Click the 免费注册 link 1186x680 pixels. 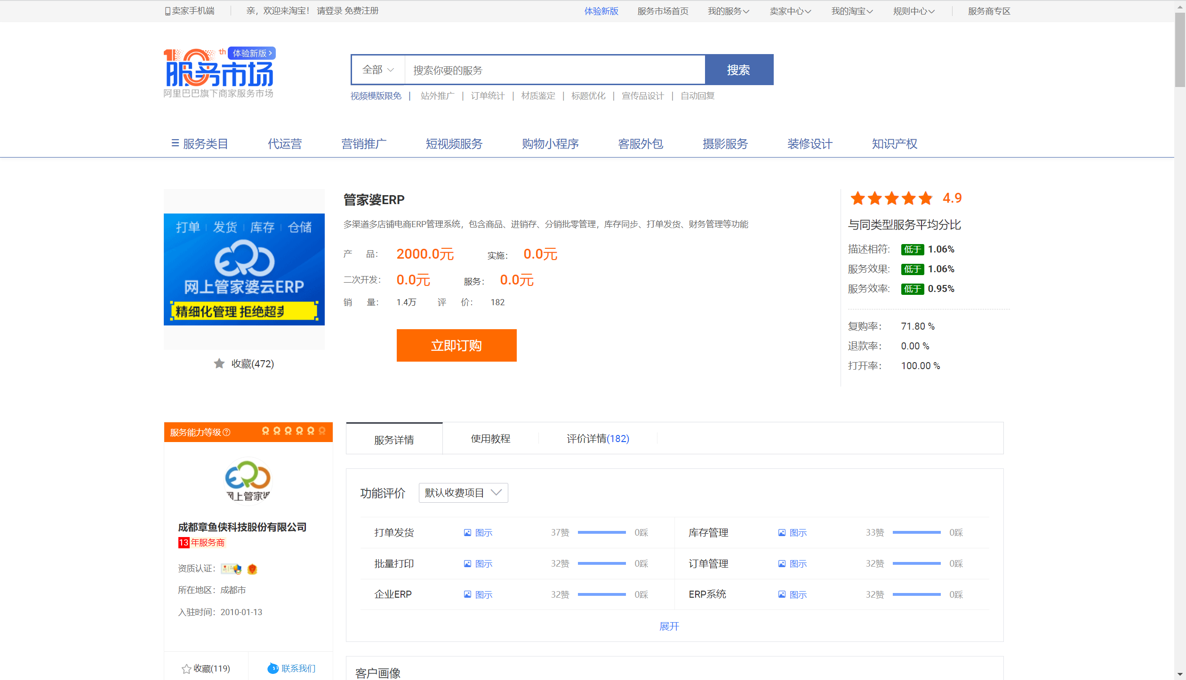[361, 11]
